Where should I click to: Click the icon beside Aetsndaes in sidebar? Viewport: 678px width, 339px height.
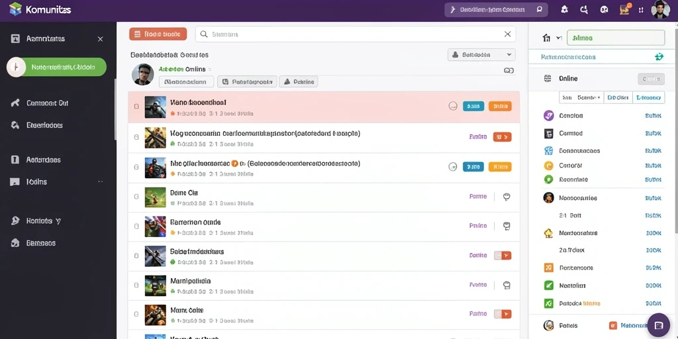pyautogui.click(x=15, y=160)
